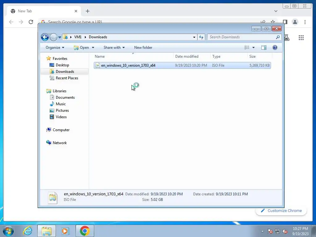The width and height of the screenshot is (316, 237).
Task: Click the muted volume tray icon
Action: [x=285, y=231]
